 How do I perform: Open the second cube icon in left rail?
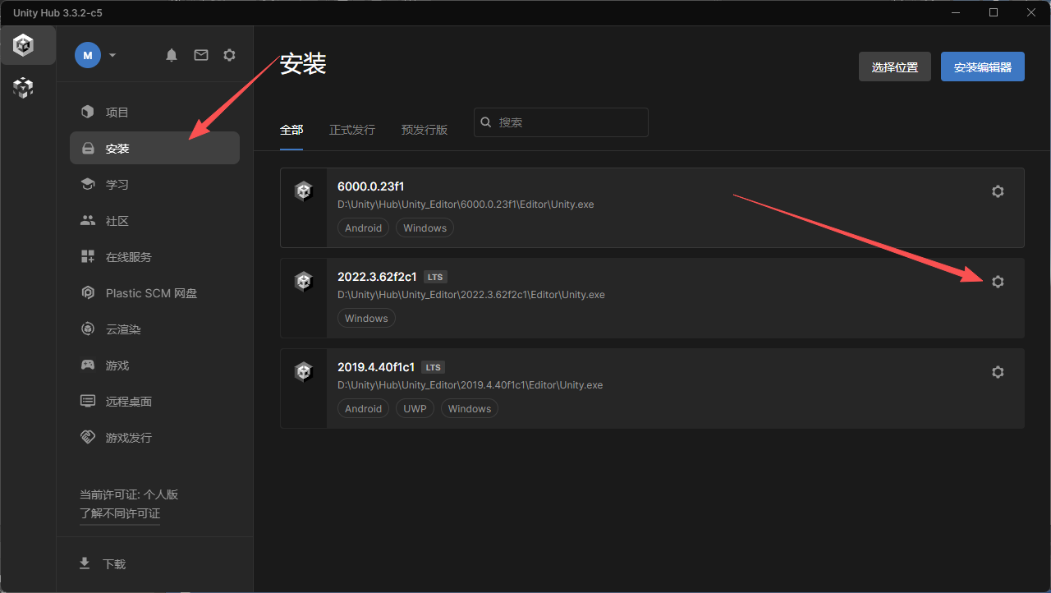pyautogui.click(x=24, y=87)
